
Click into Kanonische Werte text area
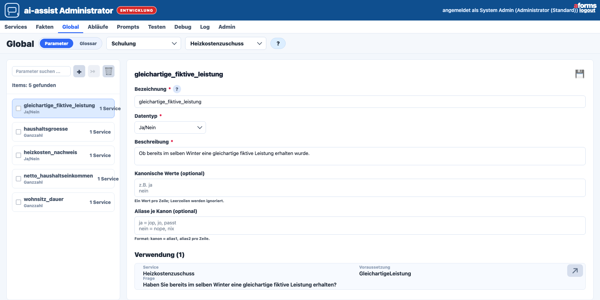pos(360,188)
